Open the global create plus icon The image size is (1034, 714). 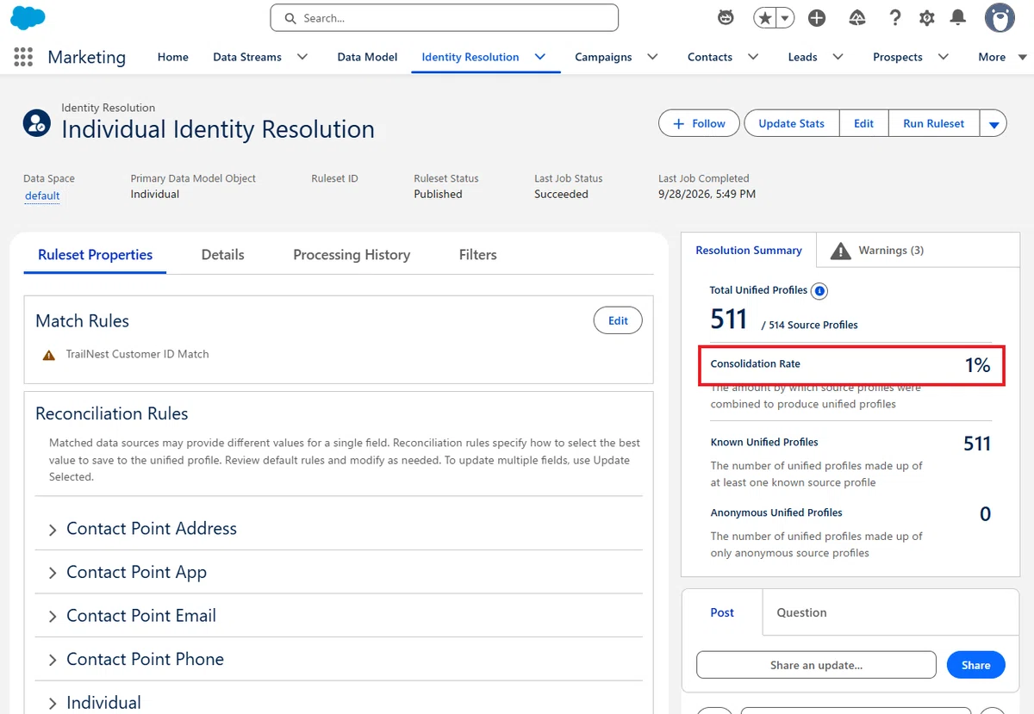coord(817,18)
